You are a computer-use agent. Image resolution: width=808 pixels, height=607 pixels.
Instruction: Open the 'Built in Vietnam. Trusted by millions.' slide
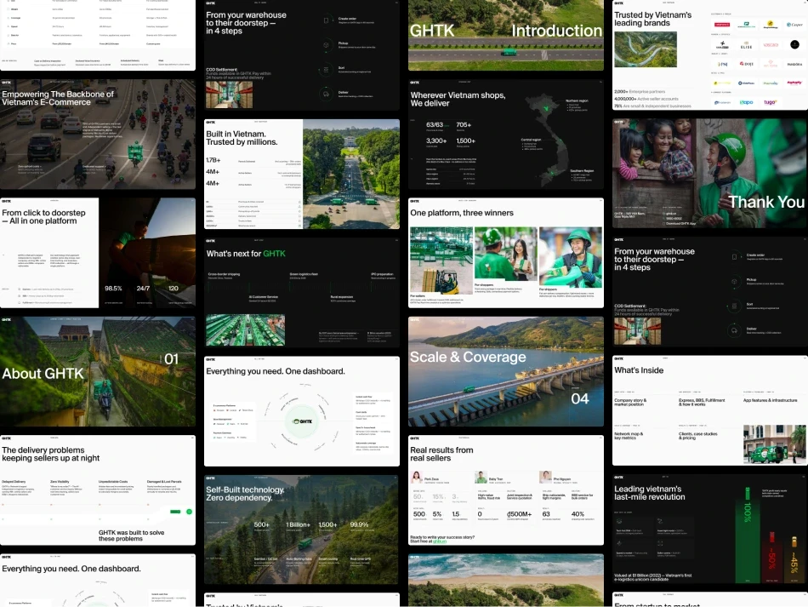(x=301, y=174)
